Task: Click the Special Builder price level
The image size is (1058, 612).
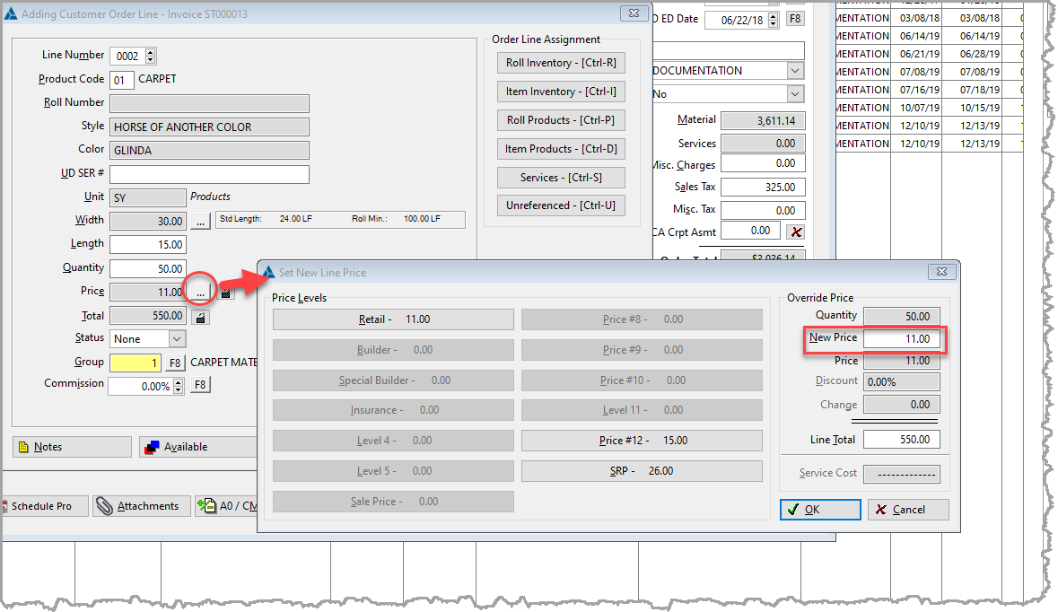Action: click(393, 380)
